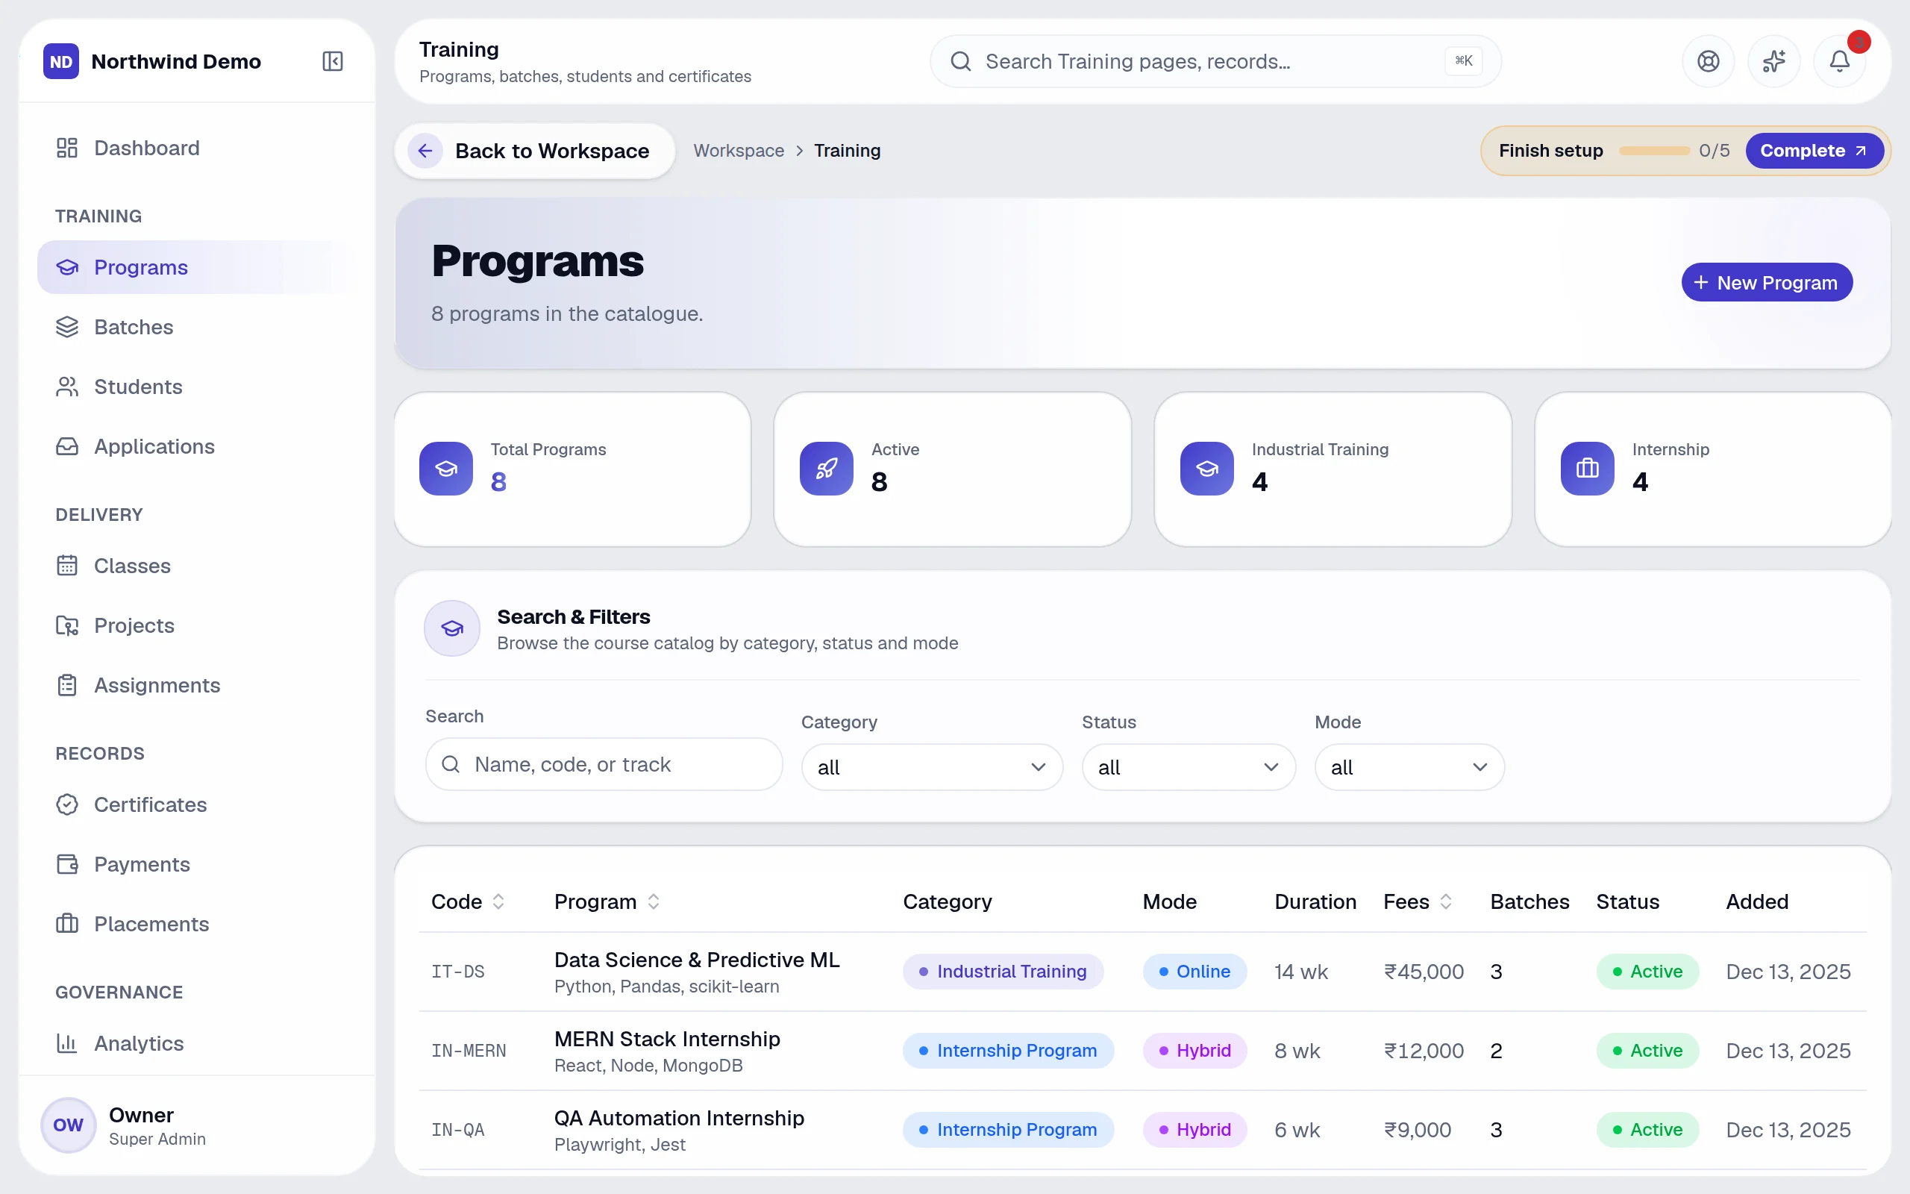Click the Workspace breadcrumb link
This screenshot has width=1910, height=1194.
[x=739, y=151]
